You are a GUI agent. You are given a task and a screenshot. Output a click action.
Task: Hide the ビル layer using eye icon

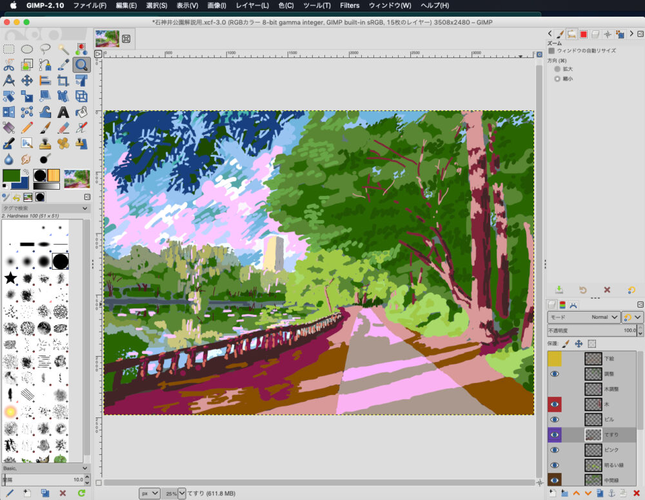point(554,419)
